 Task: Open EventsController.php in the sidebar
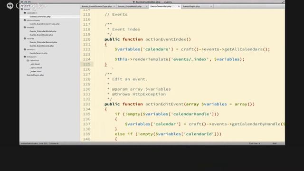[40, 17]
